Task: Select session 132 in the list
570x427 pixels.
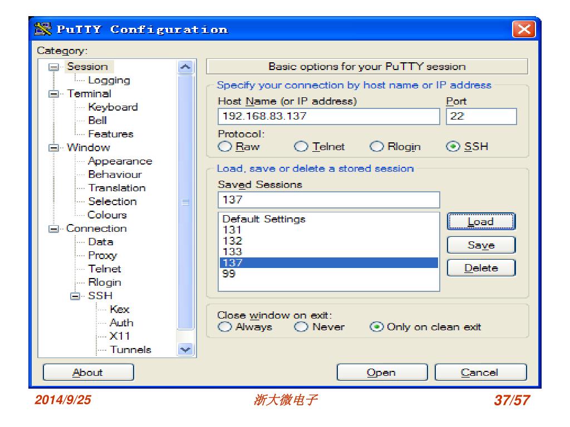Action: (x=328, y=241)
